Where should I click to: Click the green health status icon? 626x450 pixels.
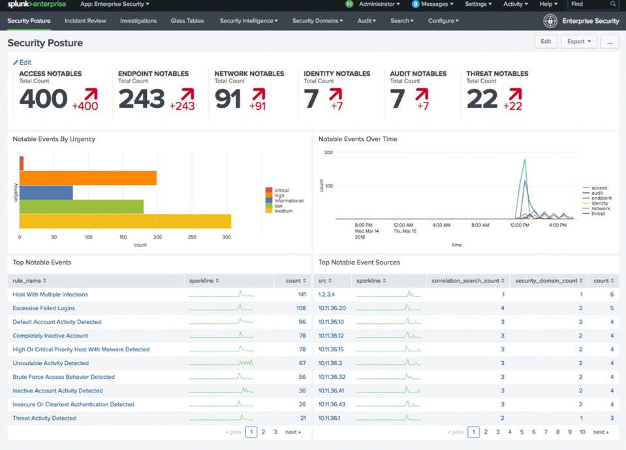coord(349,4)
